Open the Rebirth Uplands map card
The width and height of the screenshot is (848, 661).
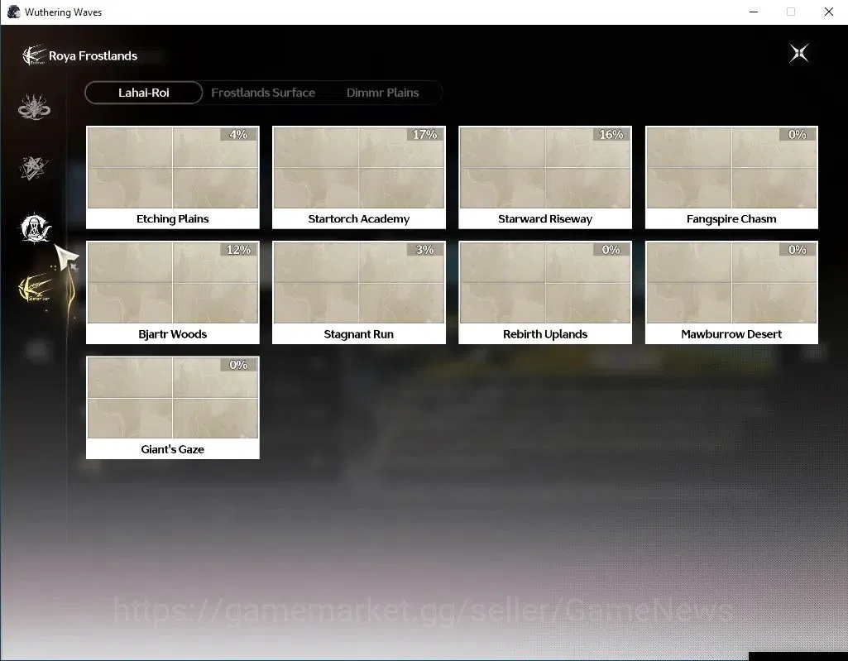545,293
